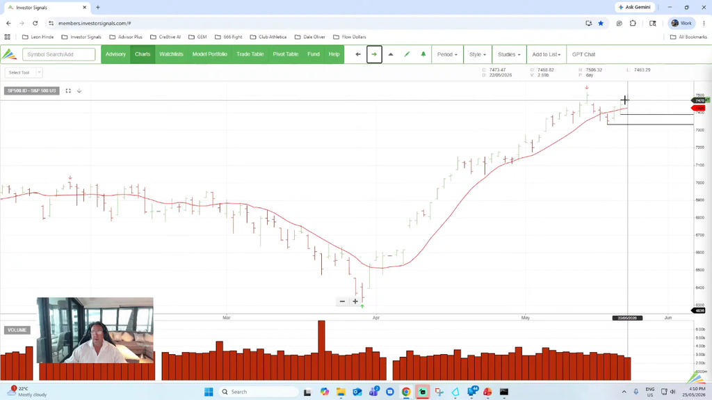This screenshot has height=400, width=712.
Task: Click the VOLUME panel label
Action: 17,330
